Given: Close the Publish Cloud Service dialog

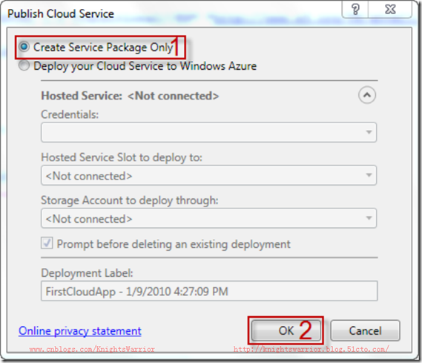Looking at the screenshot, I should coord(390,10).
